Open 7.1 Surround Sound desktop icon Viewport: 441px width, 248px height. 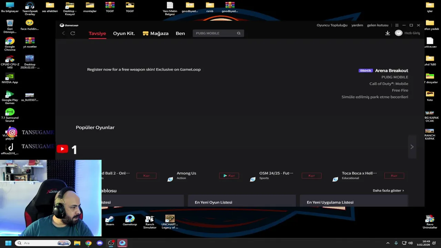10,115
